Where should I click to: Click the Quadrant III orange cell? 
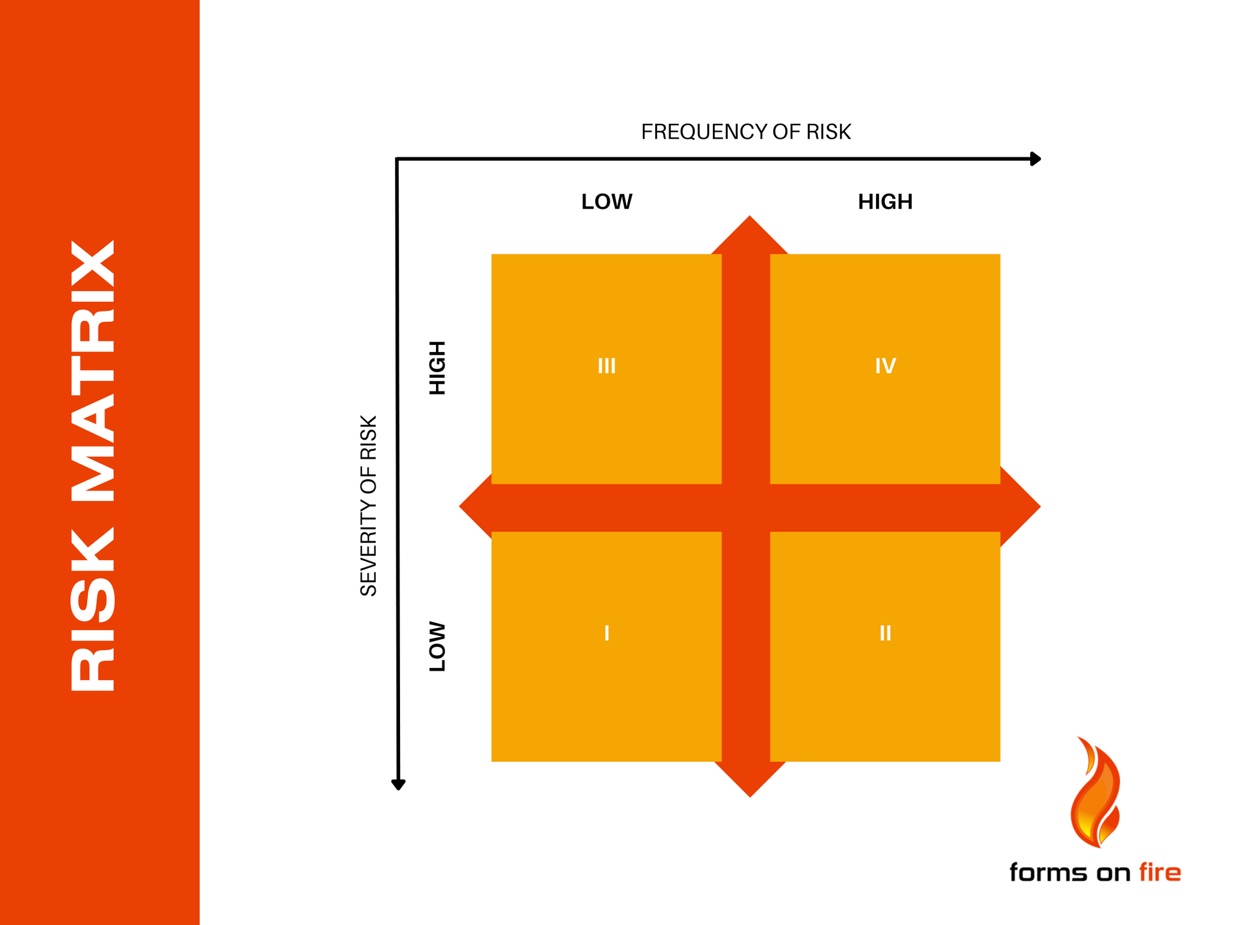[x=604, y=364]
